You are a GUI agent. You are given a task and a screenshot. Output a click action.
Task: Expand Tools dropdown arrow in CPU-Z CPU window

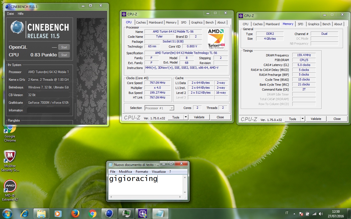[x=186, y=117]
